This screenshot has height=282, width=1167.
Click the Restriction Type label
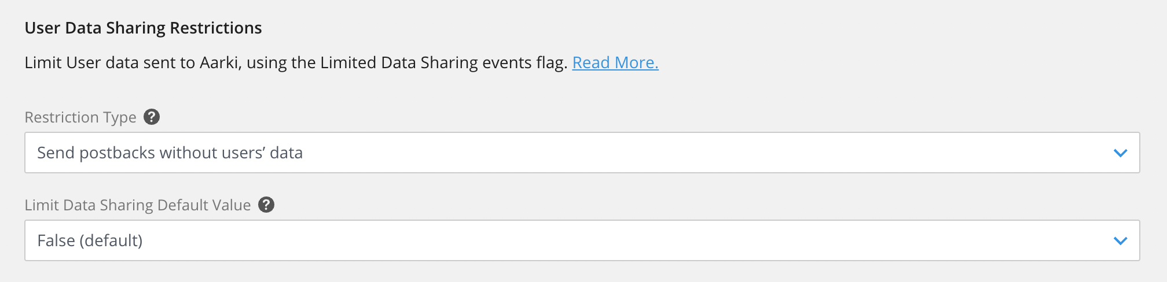80,117
